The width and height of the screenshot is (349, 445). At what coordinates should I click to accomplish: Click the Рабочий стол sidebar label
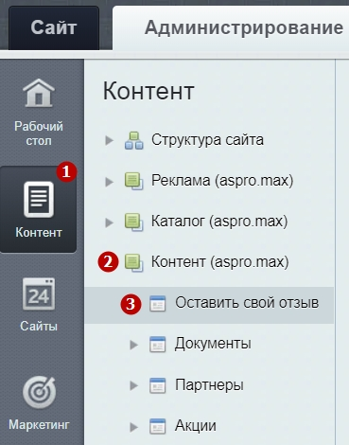[39, 133]
